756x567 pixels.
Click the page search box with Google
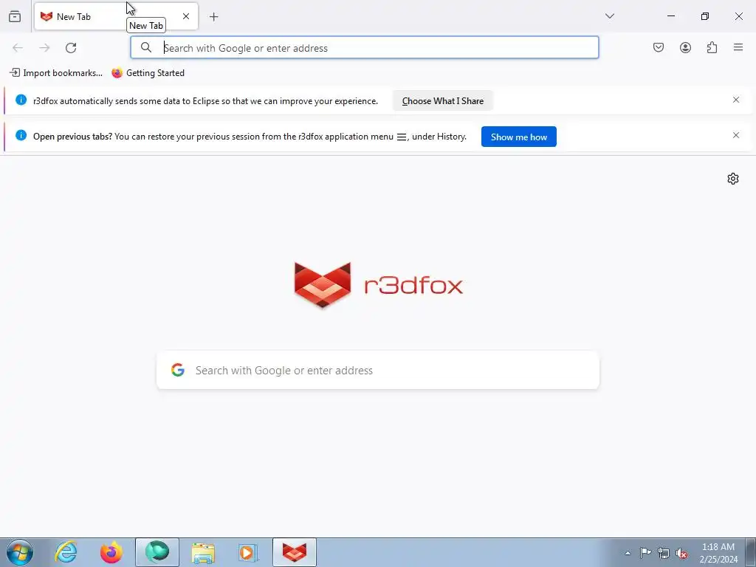pos(378,371)
